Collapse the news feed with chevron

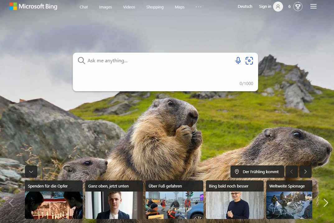coord(31,172)
